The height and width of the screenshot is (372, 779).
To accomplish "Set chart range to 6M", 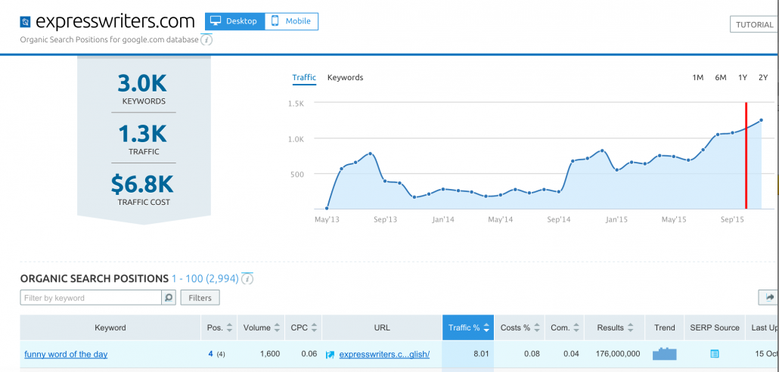I will click(x=721, y=78).
